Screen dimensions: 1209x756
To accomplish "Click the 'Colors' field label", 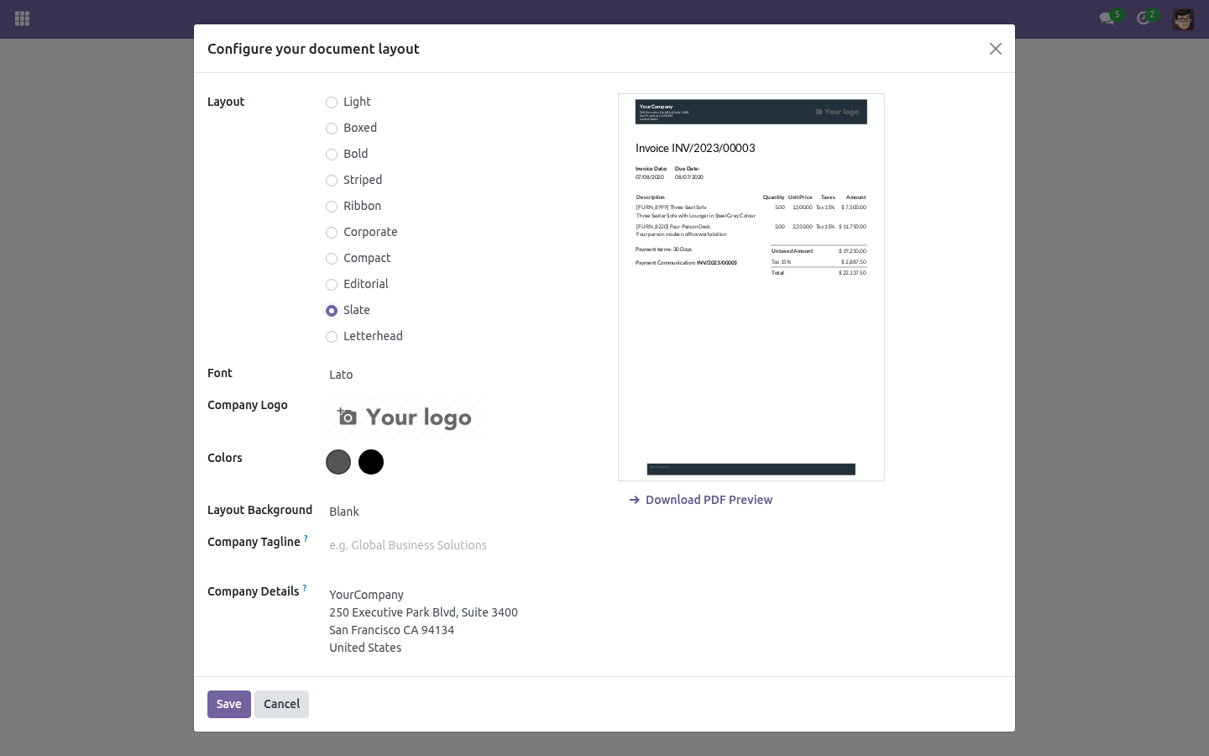I will [x=225, y=458].
